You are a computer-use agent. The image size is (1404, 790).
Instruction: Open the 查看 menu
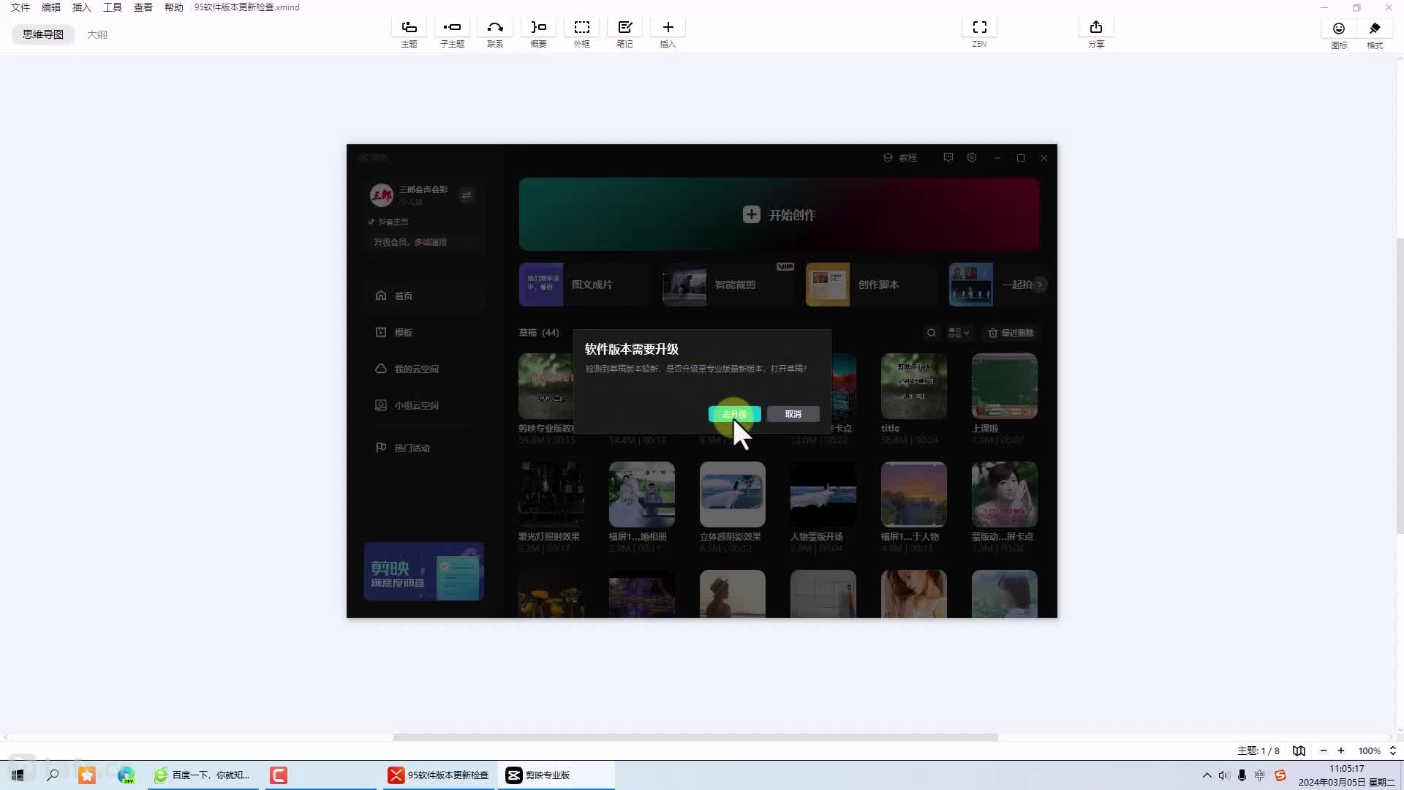click(143, 7)
